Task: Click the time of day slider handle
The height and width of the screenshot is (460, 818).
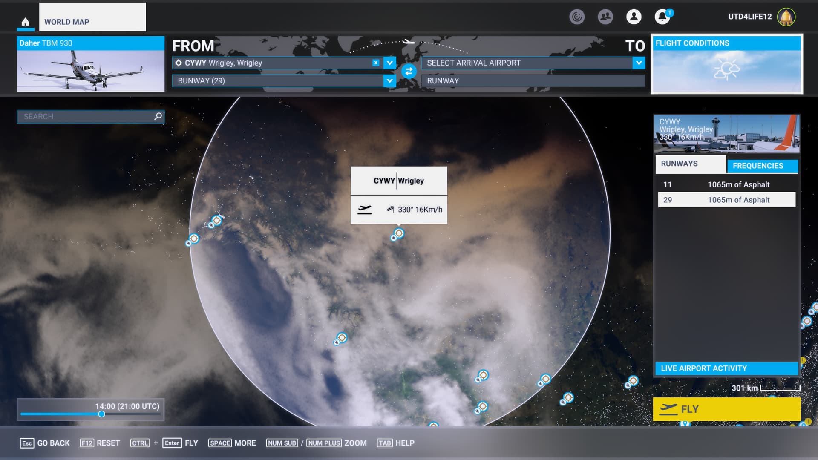Action: click(101, 414)
